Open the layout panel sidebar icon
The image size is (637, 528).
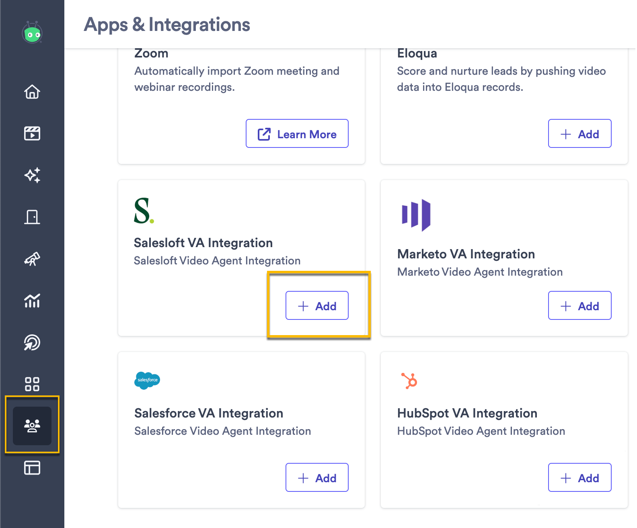tap(32, 468)
